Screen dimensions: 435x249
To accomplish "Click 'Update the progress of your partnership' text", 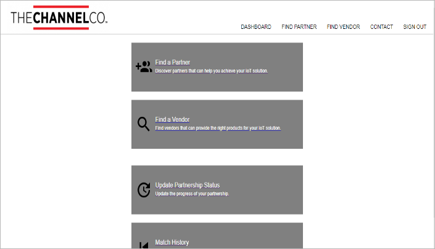I will pos(192,194).
